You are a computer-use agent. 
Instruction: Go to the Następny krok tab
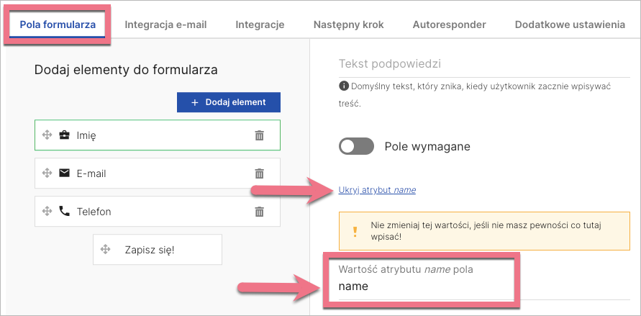coord(348,24)
